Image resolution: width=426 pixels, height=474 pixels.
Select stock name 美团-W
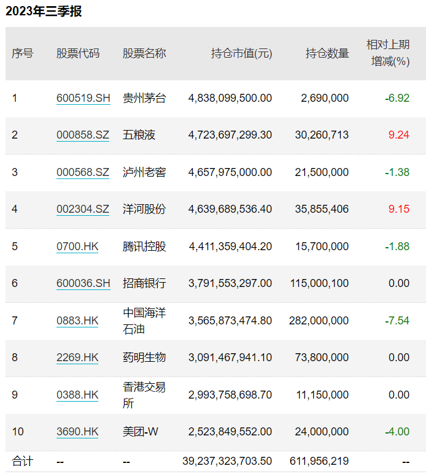(x=141, y=432)
